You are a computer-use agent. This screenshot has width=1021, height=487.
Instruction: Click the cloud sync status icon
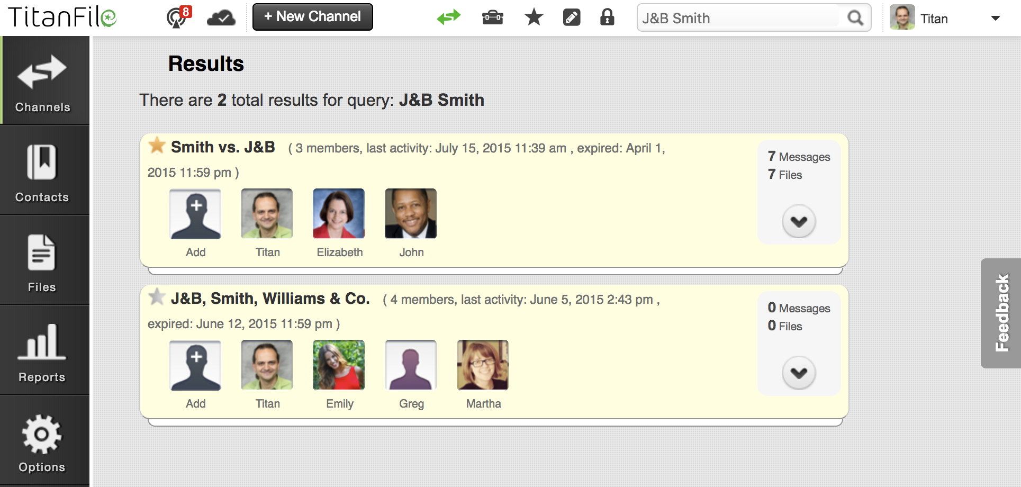coord(221,18)
